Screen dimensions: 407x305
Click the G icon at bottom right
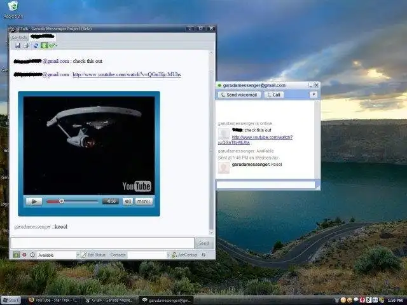pyautogui.click(x=203, y=255)
